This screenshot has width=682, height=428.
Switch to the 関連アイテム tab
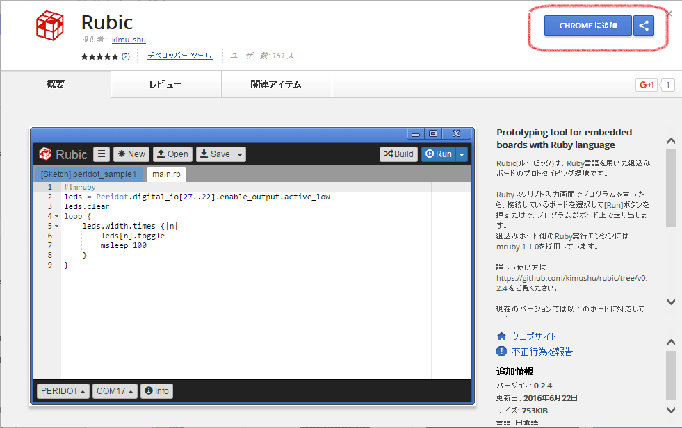(x=276, y=85)
